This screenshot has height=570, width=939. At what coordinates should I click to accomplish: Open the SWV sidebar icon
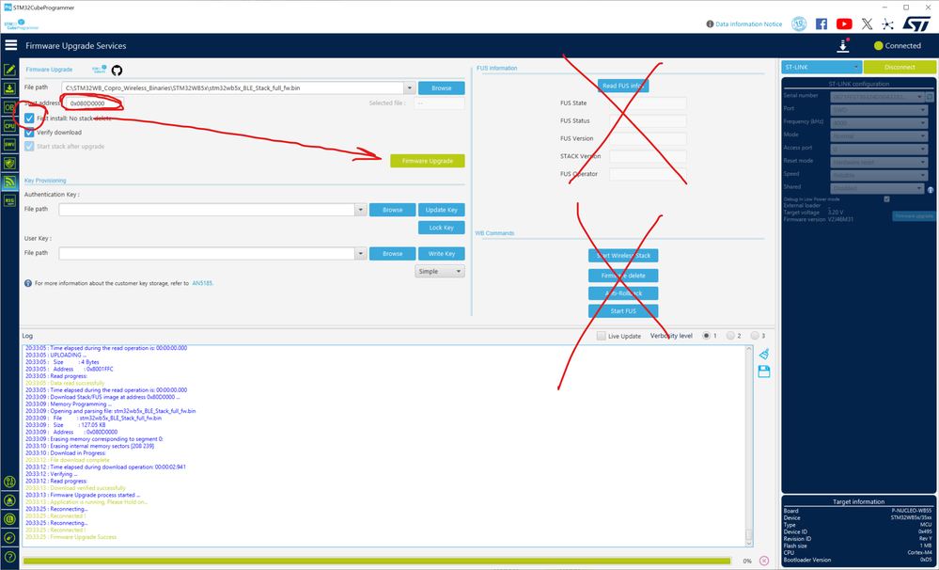tap(9, 145)
